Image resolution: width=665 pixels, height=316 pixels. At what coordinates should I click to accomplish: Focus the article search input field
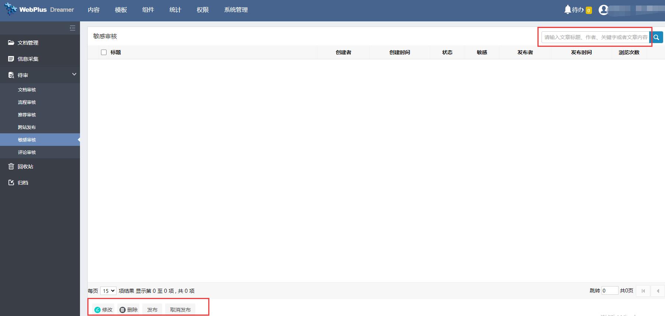[595, 37]
